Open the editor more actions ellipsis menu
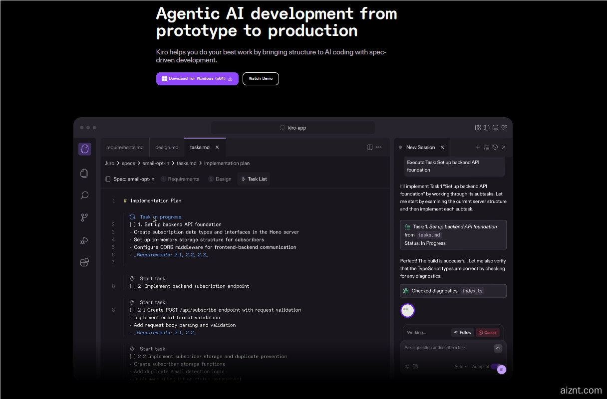The width and height of the screenshot is (607, 399). coord(378,147)
